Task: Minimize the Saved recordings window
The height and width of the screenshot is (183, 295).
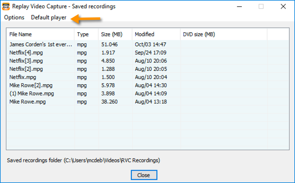Action: [x=239, y=6]
